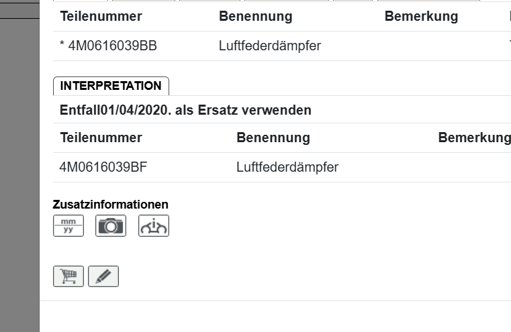Click Luftfederdämpfer in the 4M0616039BF row
The height and width of the screenshot is (332, 511).
click(x=287, y=167)
